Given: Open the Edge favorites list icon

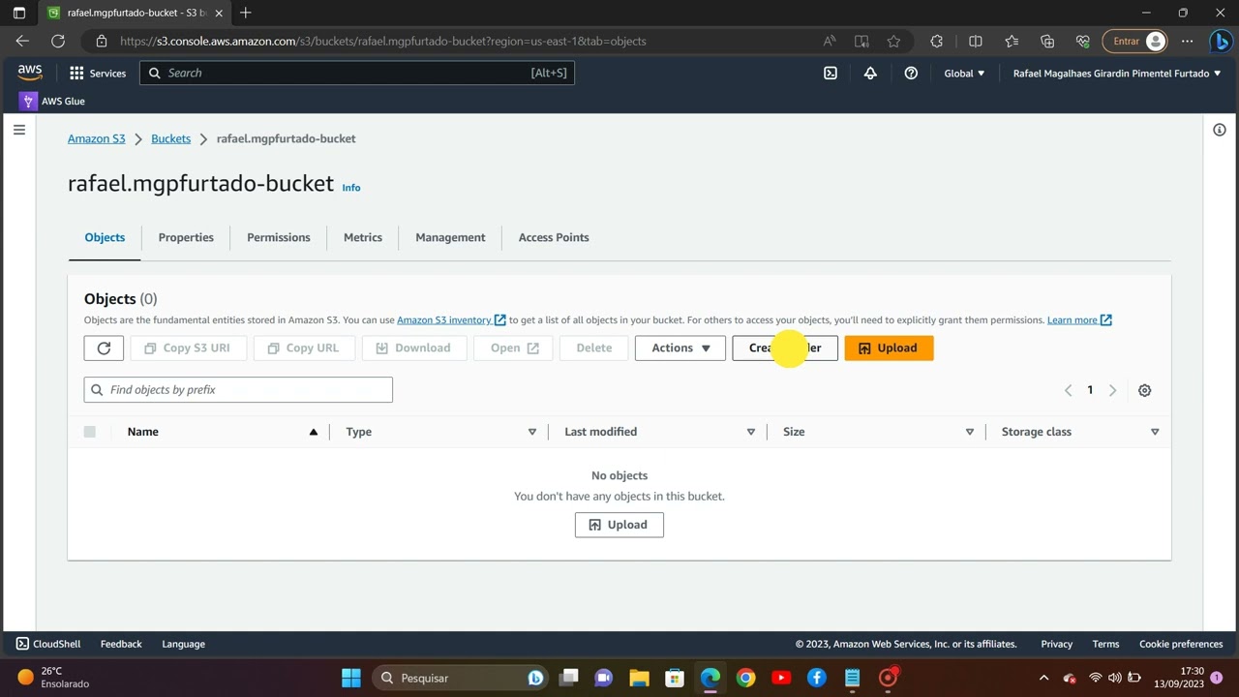Looking at the screenshot, I should pos(1012,41).
